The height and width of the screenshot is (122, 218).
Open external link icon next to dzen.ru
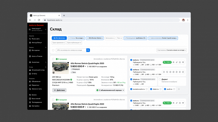pos(160,89)
